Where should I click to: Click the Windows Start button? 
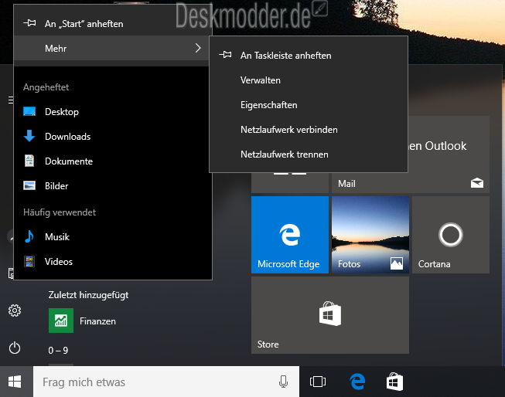coord(15,382)
